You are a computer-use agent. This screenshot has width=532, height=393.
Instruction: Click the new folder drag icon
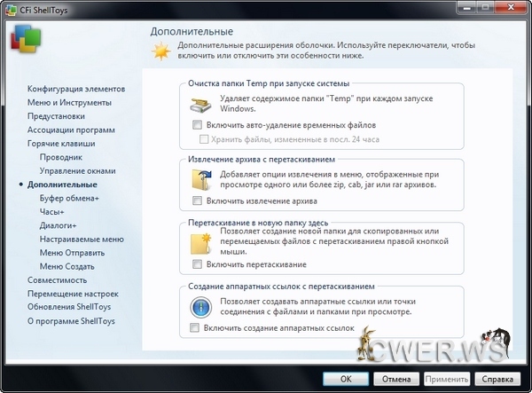[x=199, y=244]
